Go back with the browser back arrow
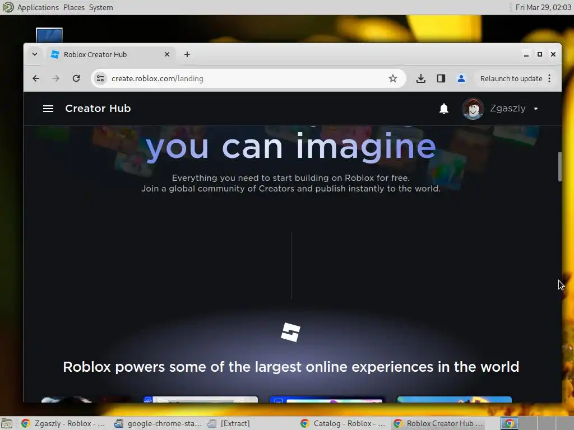The image size is (574, 430). [36, 78]
